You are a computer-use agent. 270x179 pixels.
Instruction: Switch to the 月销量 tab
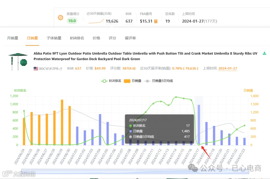(13, 38)
